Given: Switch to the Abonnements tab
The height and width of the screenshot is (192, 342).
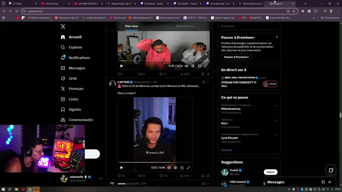Looking at the screenshot, I should click(185, 26).
